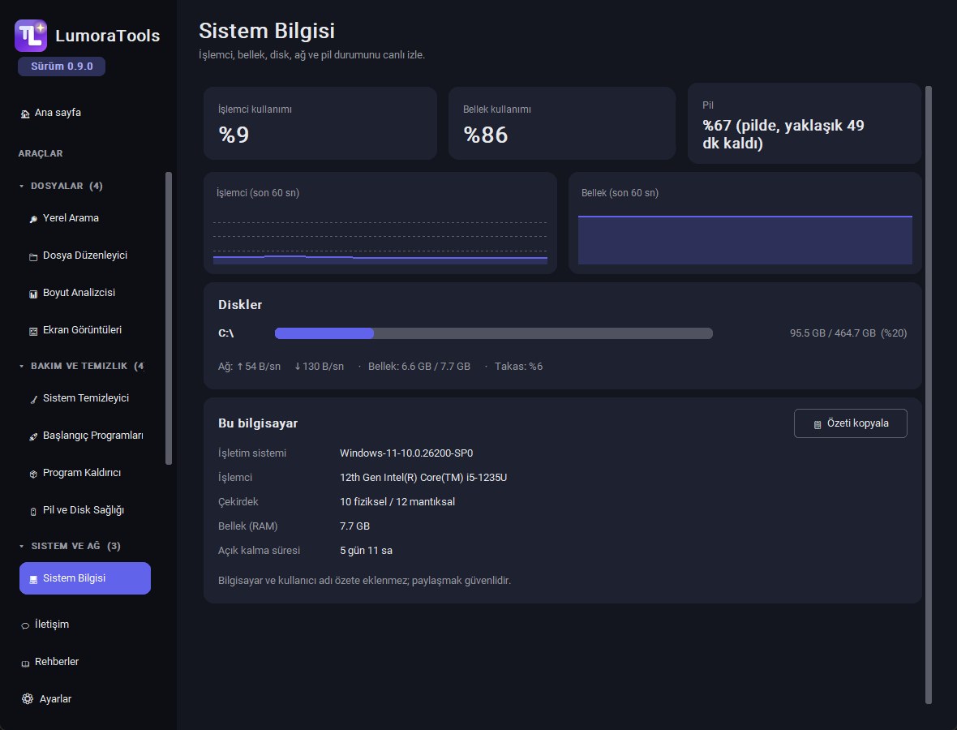Click the Sürüm 0.9.0 version badge

click(x=62, y=67)
